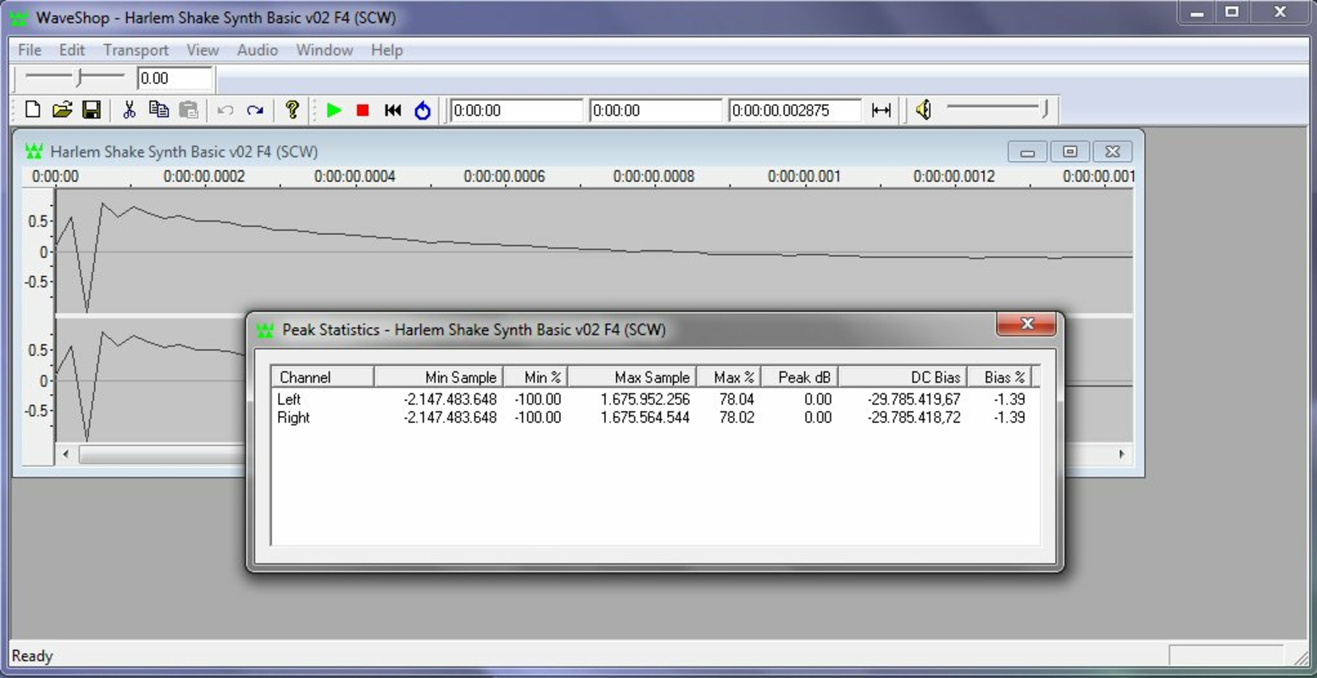Viewport: 1317px width, 678px height.
Task: Minimize the main WaveShop window
Action: tap(1197, 13)
